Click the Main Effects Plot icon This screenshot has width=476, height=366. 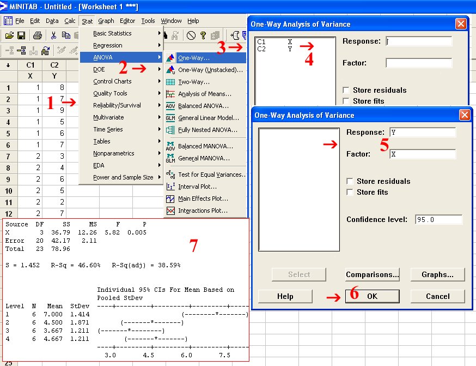(170, 199)
